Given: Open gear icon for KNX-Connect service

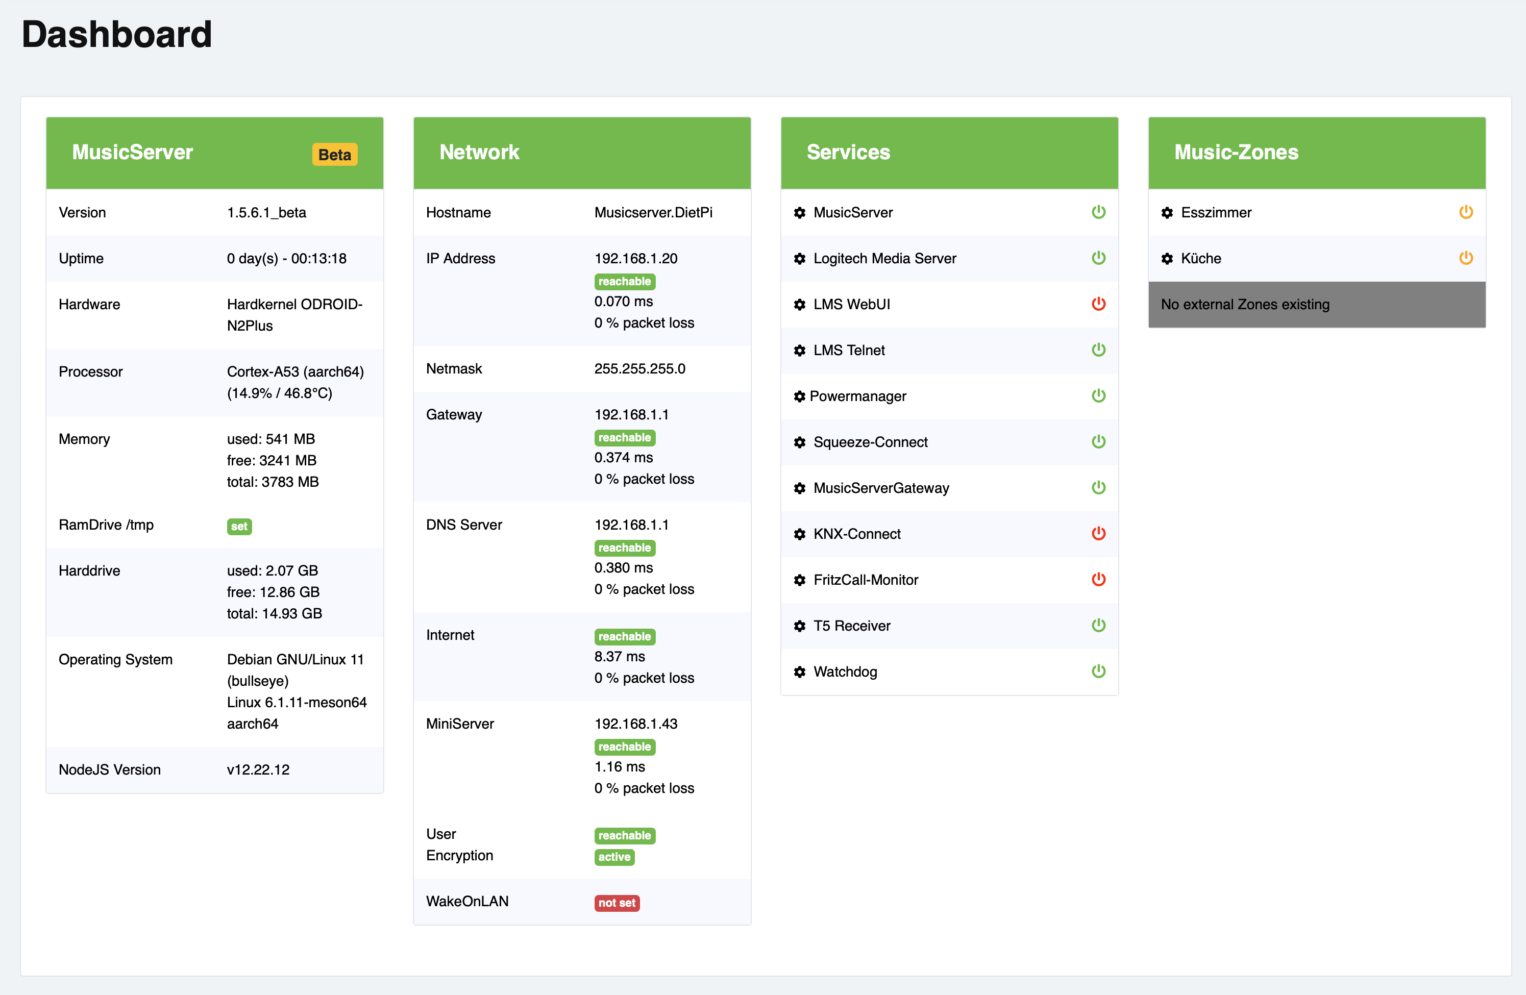Looking at the screenshot, I should tap(800, 534).
